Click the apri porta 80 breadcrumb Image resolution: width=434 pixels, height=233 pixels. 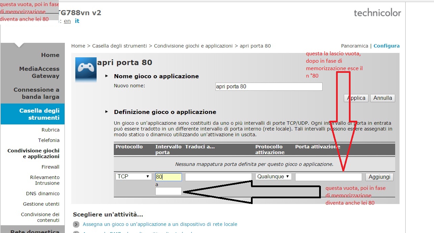[255, 46]
